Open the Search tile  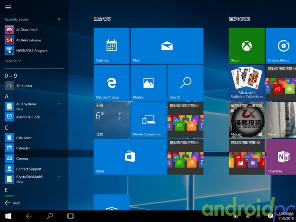tap(185, 83)
